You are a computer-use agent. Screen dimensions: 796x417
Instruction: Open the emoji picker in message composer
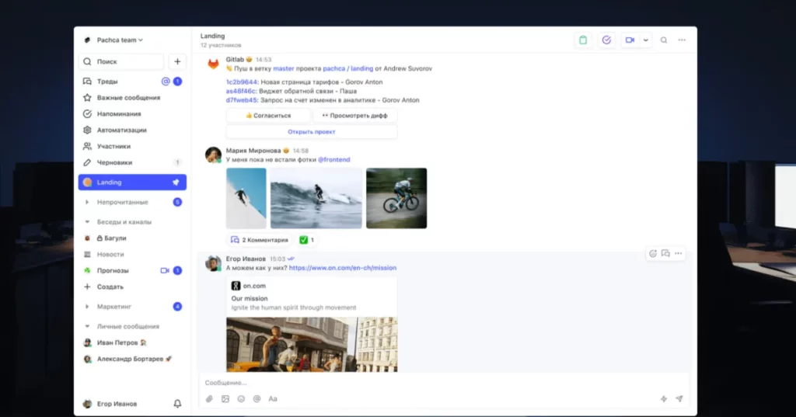tap(241, 399)
